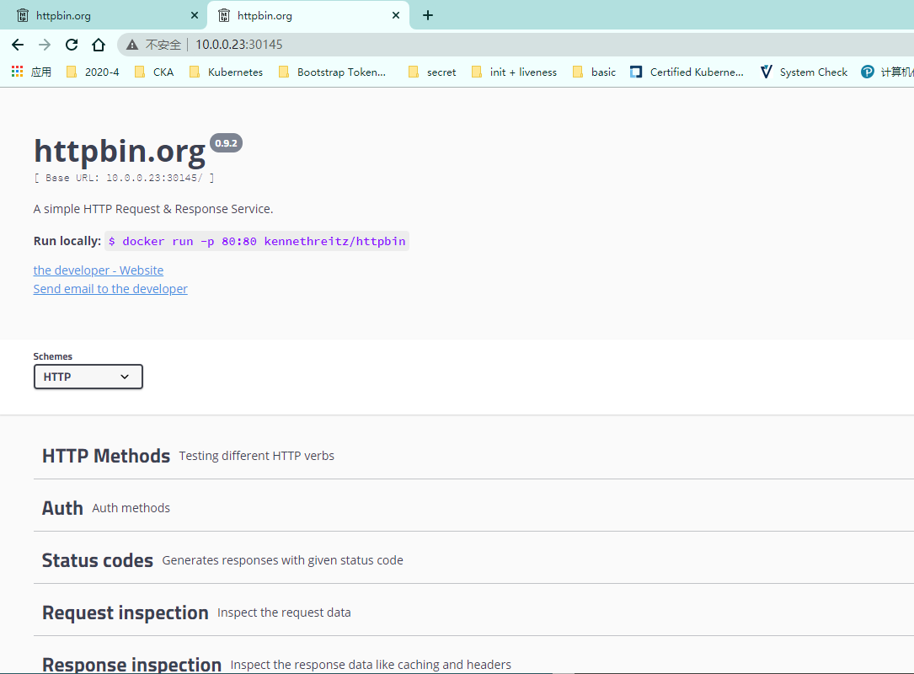The image size is (914, 674).
Task: Click the docker run command code snippet
Action: [257, 242]
